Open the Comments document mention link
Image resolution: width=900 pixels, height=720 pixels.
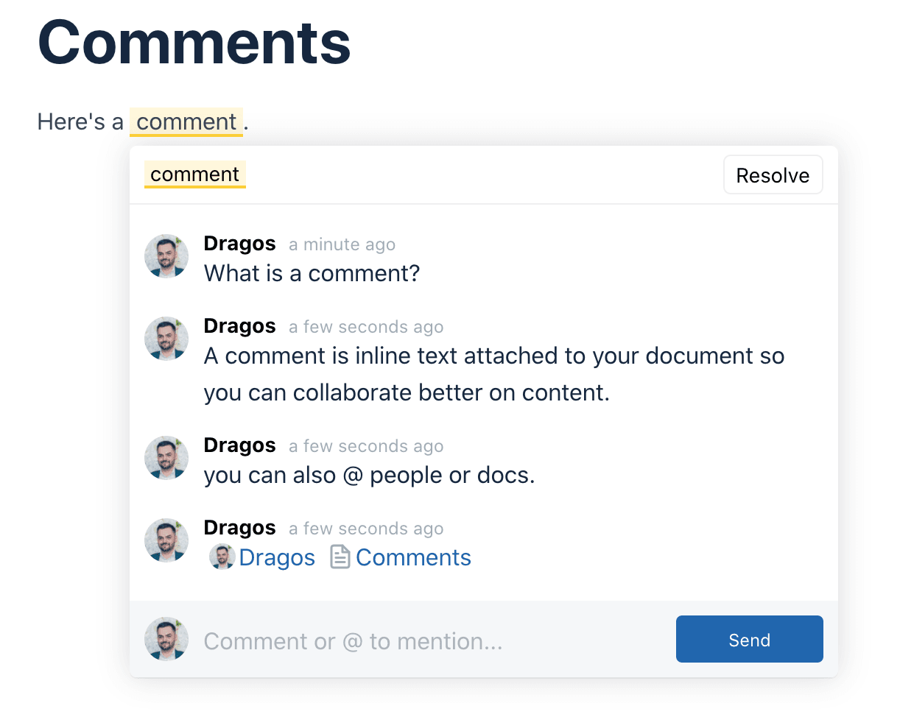(413, 558)
